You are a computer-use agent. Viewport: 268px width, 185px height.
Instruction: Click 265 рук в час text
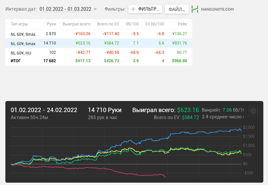[103, 118]
